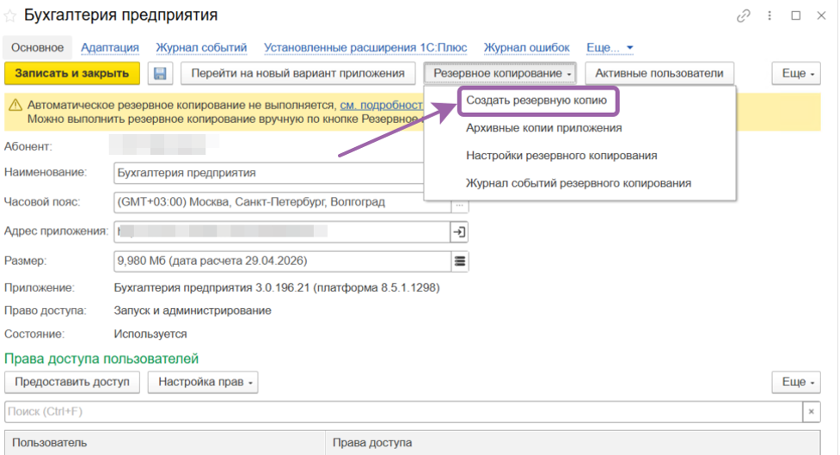Screen dimensions: 840x455
Task: Expand the Настройка прав dropdown
Action: click(203, 382)
